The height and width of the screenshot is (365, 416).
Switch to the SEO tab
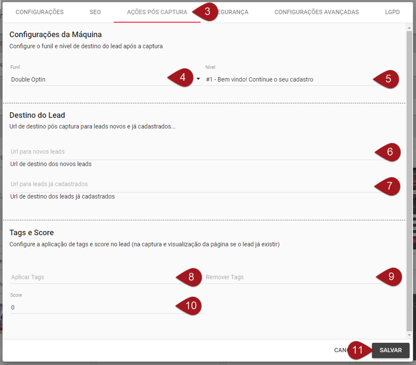[x=95, y=12]
